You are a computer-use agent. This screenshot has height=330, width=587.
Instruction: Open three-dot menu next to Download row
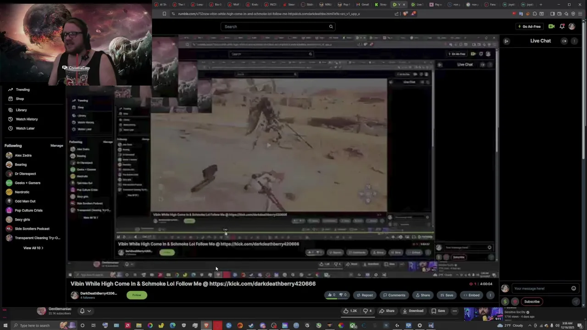(454, 311)
